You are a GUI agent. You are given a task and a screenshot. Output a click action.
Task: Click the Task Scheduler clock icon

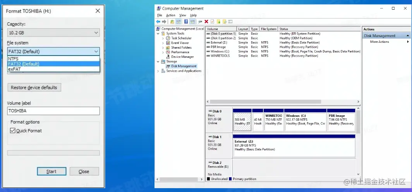pyautogui.click(x=168, y=38)
